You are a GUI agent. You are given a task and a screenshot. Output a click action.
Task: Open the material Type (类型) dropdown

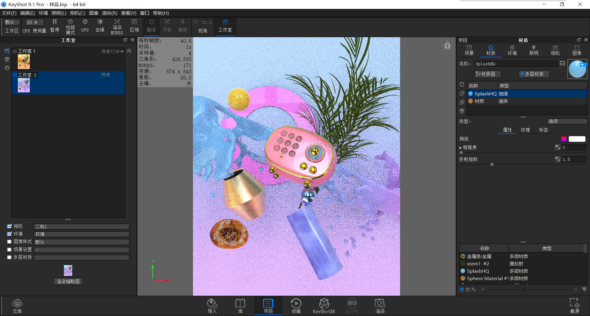pos(567,121)
